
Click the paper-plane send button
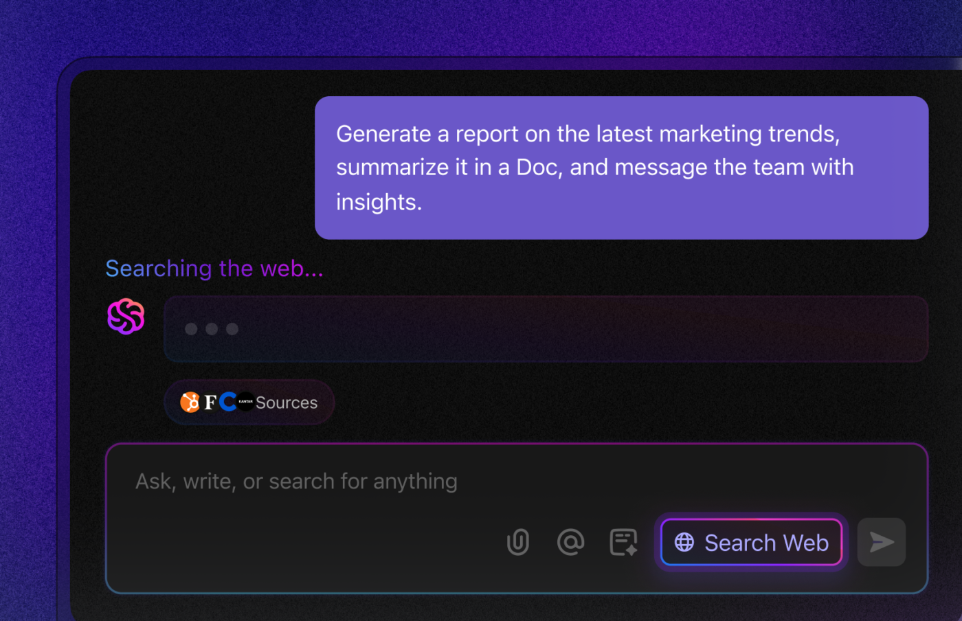tap(882, 542)
